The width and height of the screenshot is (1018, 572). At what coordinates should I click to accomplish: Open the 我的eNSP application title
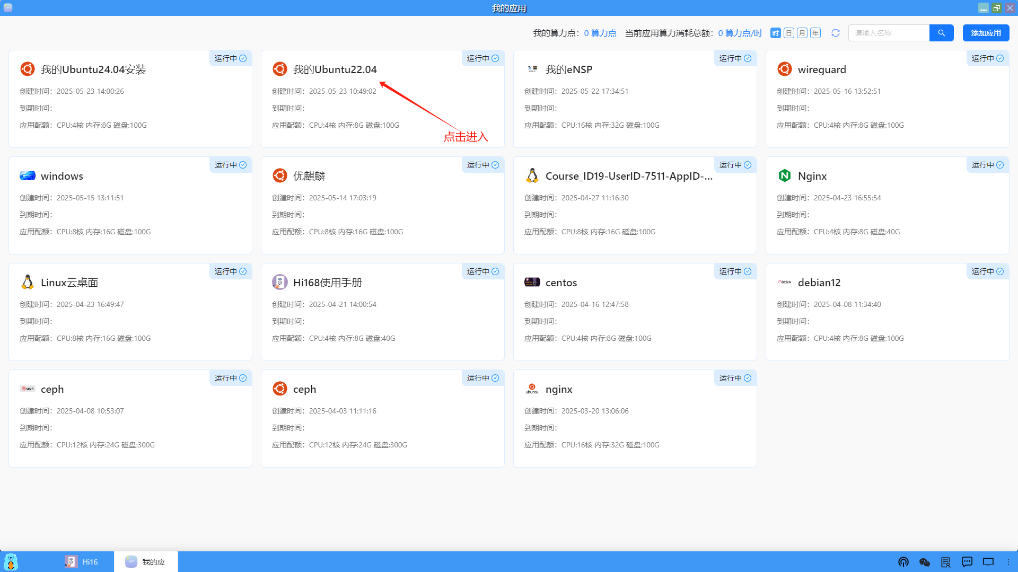569,69
